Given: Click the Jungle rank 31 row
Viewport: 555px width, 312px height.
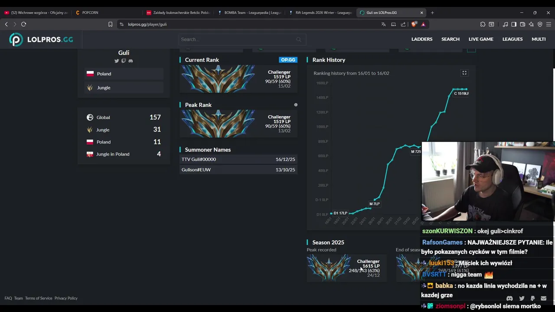Looking at the screenshot, I should coord(124,130).
